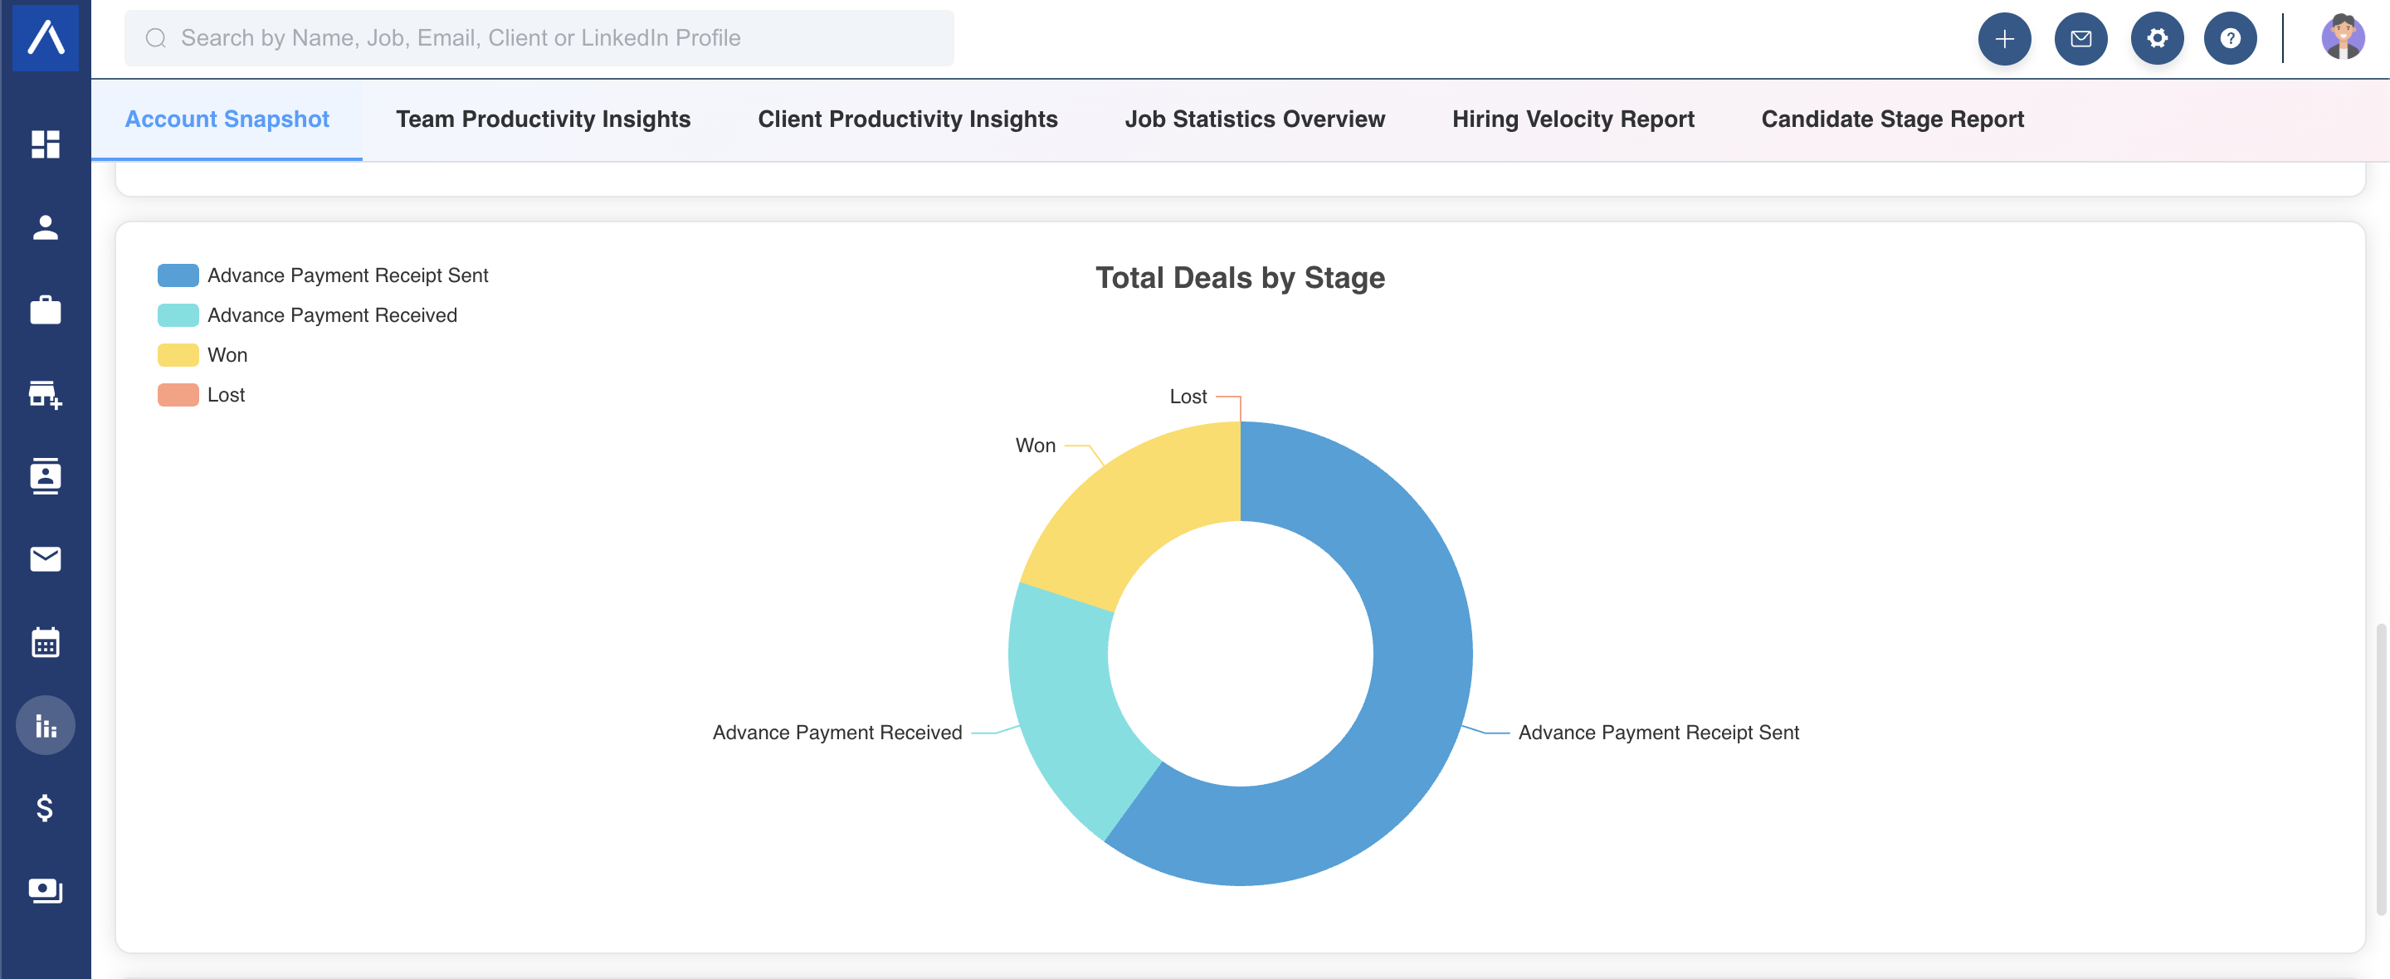Switch to Client Productivity Insights tab
This screenshot has height=979, width=2390.
pyautogui.click(x=907, y=119)
